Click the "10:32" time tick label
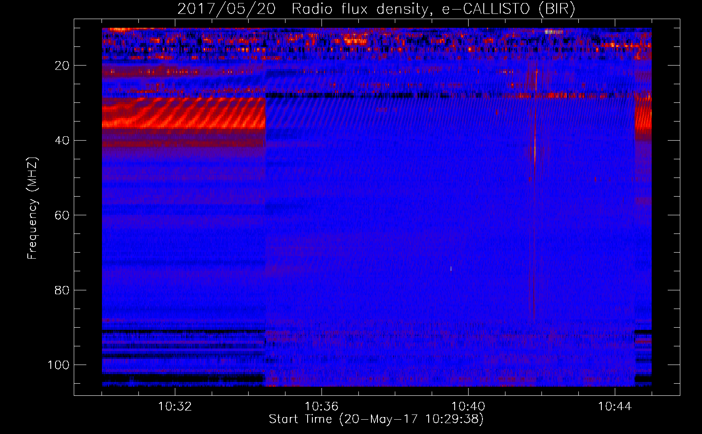 175,407
